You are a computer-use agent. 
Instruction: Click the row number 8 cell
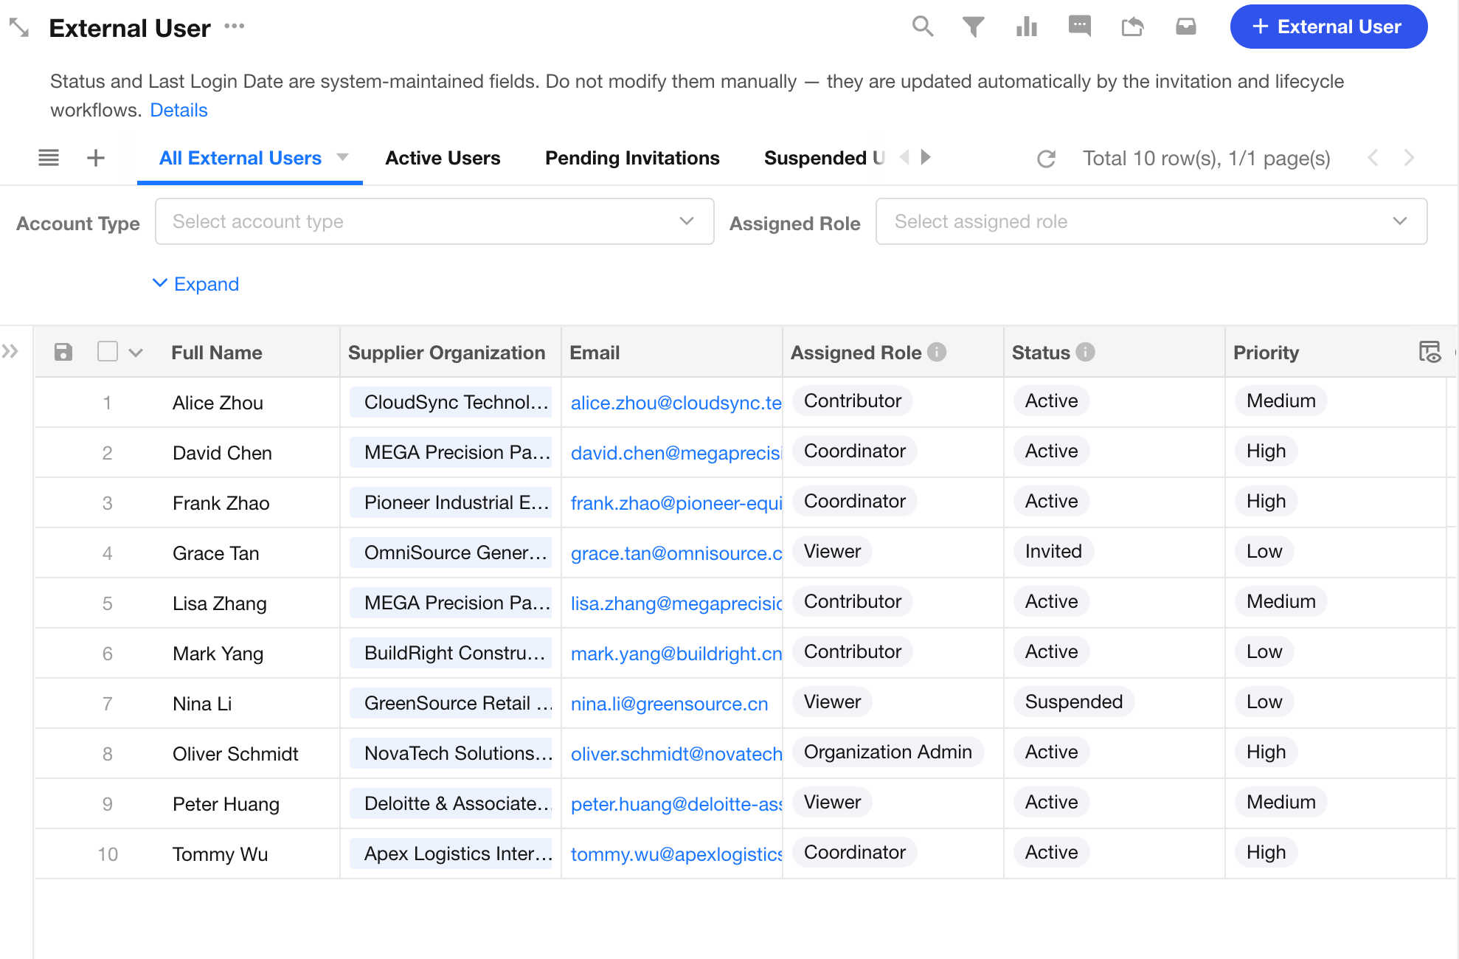[x=108, y=754]
